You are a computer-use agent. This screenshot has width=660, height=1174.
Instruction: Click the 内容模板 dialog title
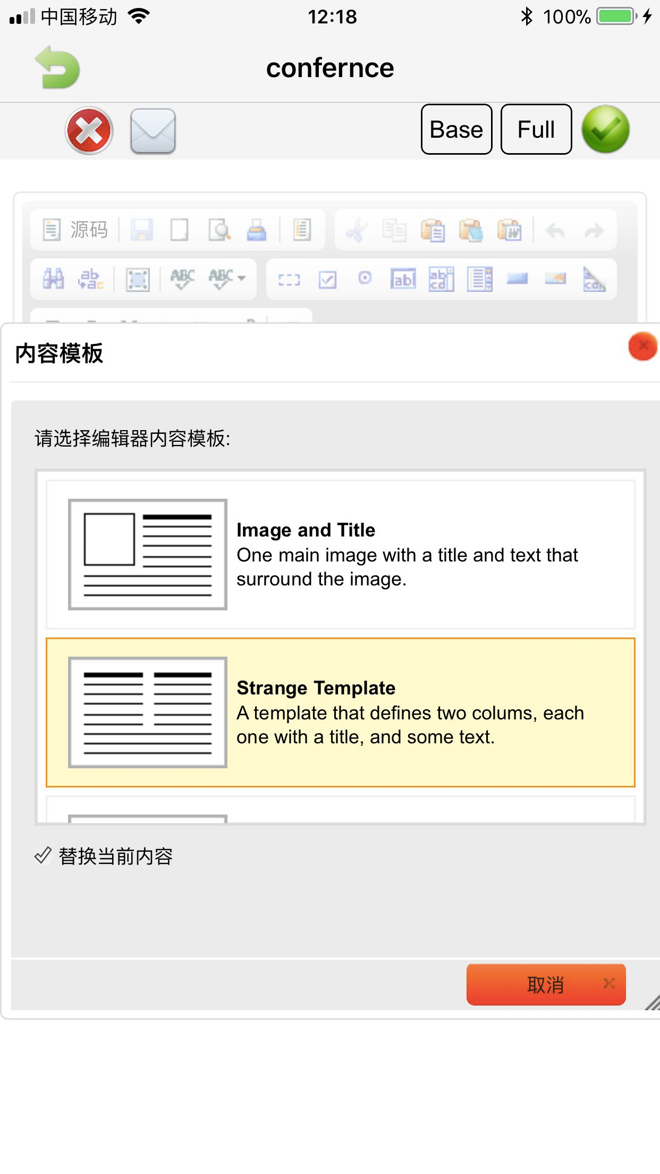pos(59,354)
